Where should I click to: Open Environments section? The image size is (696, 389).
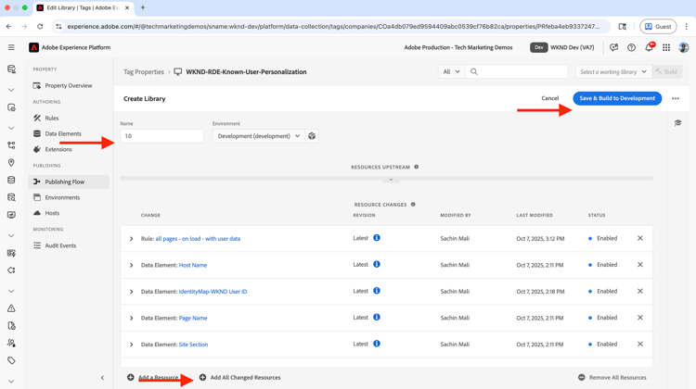tap(62, 197)
